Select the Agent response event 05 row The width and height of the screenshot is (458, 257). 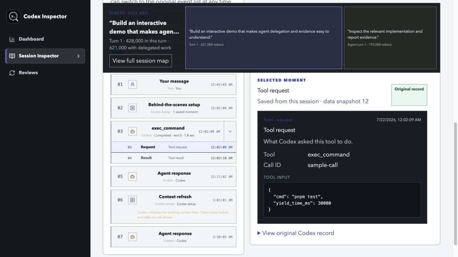tap(174, 177)
